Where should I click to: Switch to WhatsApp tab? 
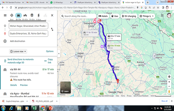click(61, 2)
